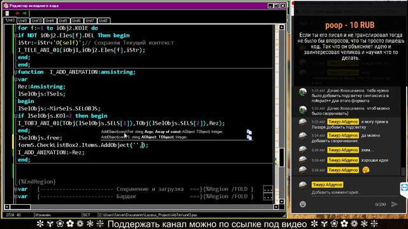Click avatar next to comment input field
The image size is (408, 229).
pyautogui.click(x=303, y=185)
